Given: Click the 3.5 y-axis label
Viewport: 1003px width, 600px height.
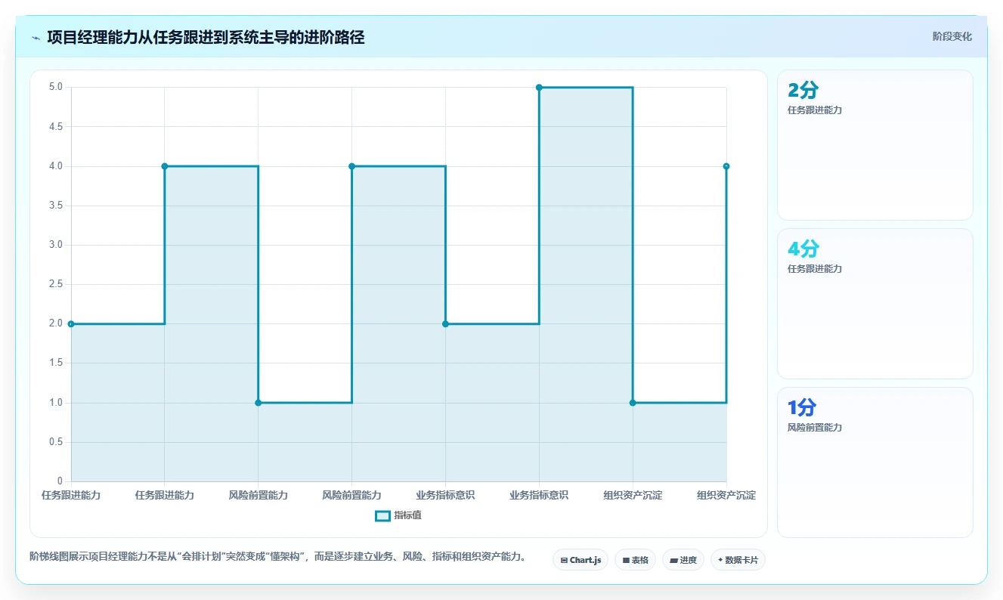Looking at the screenshot, I should click(56, 206).
